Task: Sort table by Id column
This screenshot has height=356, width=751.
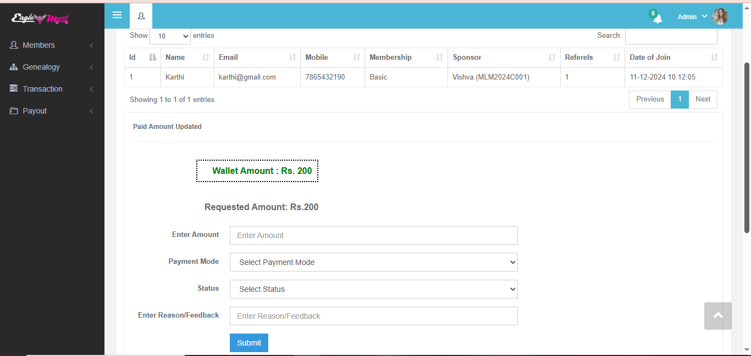Action: (142, 58)
